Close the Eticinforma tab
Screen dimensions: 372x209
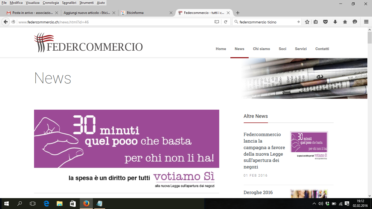coord(171,13)
